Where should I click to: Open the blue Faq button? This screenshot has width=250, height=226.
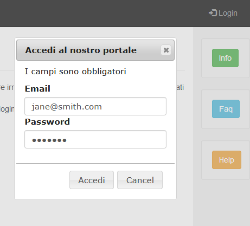tap(226, 109)
